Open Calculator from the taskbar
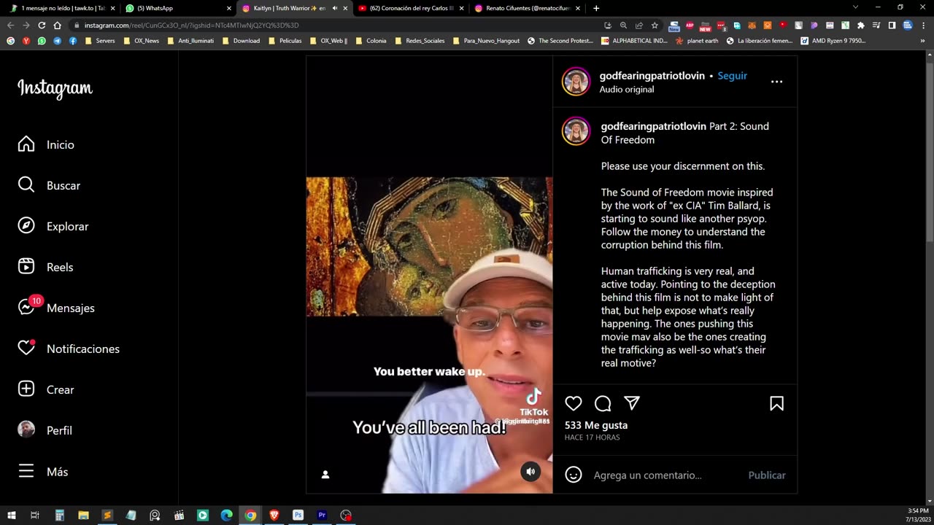This screenshot has width=934, height=525. [60, 515]
